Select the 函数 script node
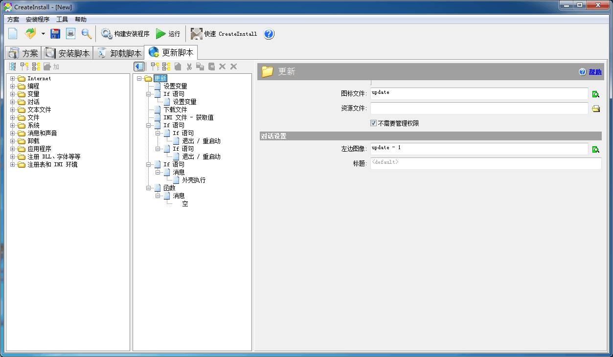The height and width of the screenshot is (357, 613). point(169,188)
